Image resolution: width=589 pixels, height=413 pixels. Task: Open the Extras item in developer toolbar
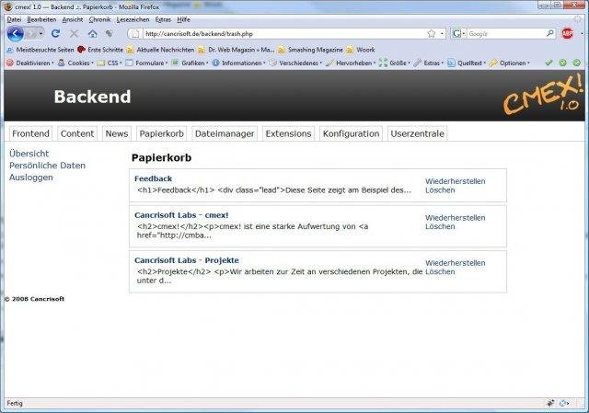pos(429,63)
